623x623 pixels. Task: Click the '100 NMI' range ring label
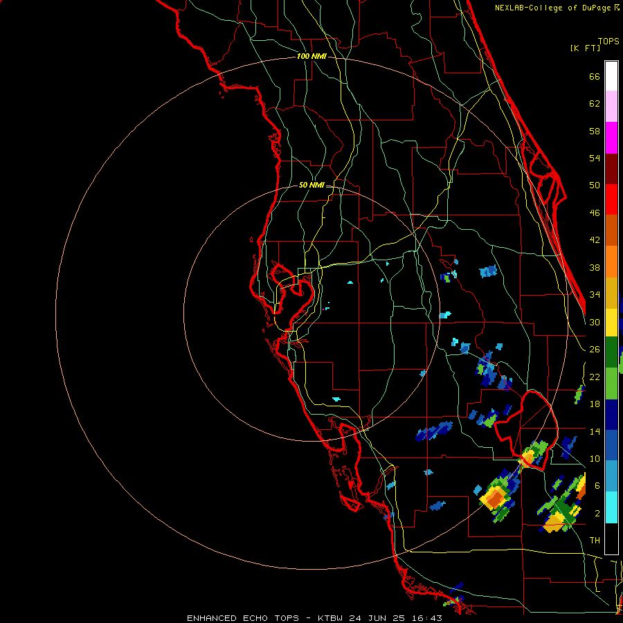(312, 57)
